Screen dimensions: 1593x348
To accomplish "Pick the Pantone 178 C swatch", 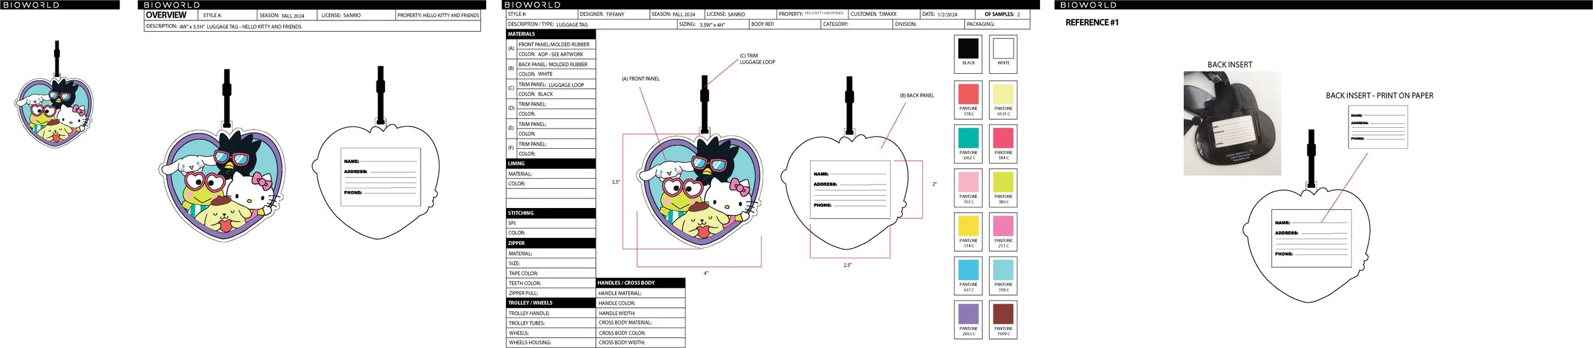I will (968, 94).
